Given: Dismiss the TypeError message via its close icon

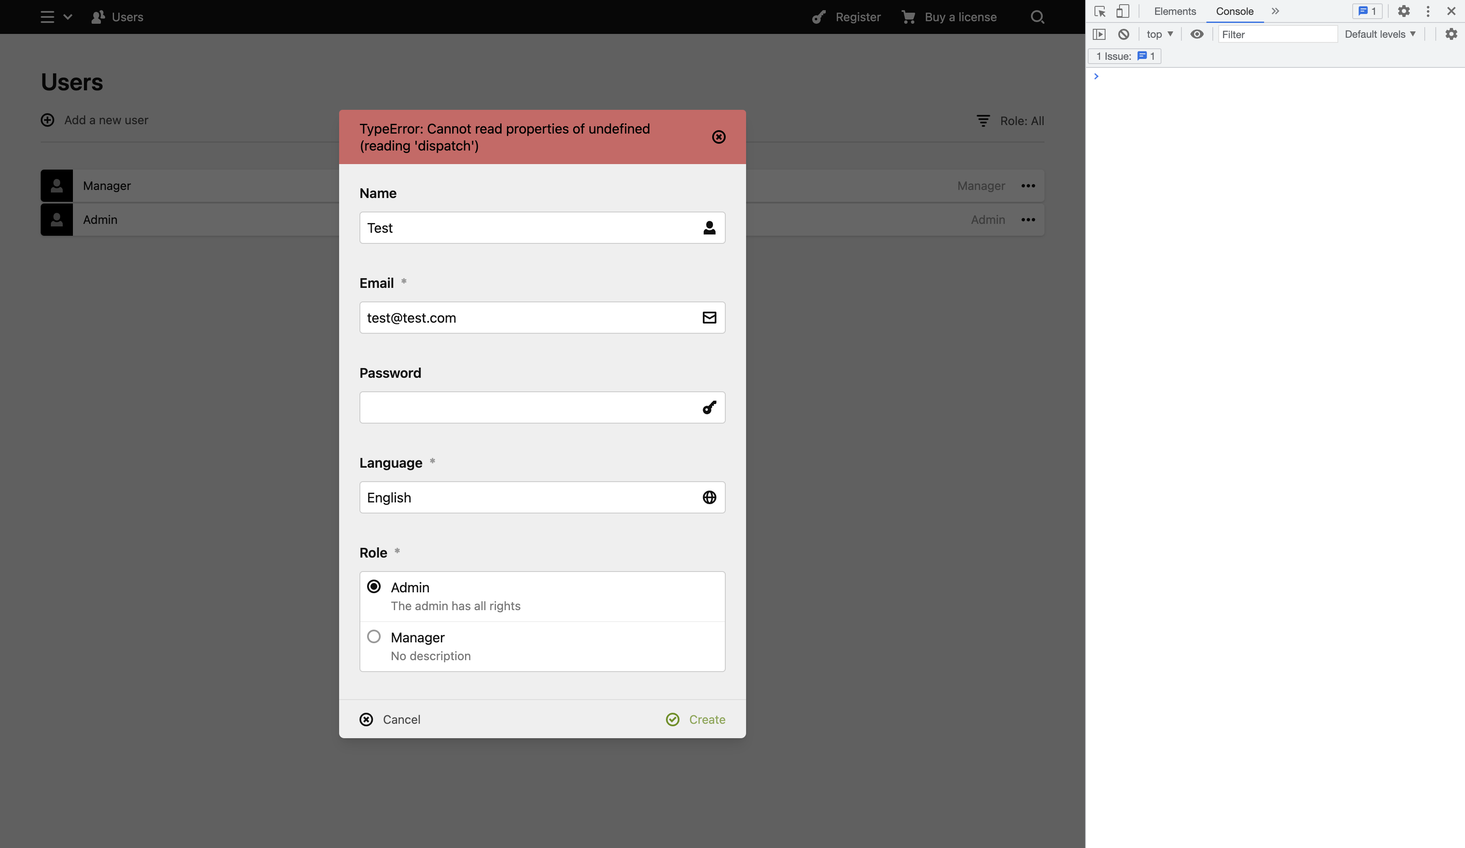Looking at the screenshot, I should (x=719, y=137).
